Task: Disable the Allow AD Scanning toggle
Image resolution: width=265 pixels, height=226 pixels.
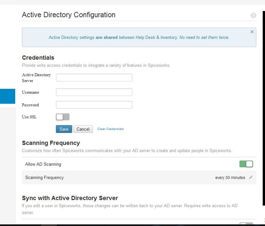Action: click(x=246, y=164)
